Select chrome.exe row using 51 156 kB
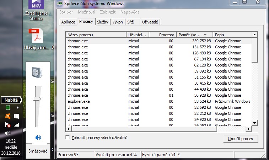 158,77
